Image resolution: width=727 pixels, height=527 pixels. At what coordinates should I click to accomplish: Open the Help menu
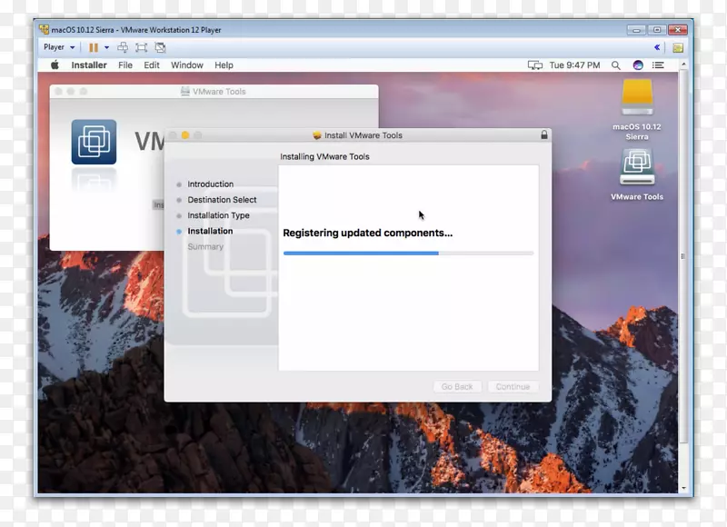pos(224,65)
